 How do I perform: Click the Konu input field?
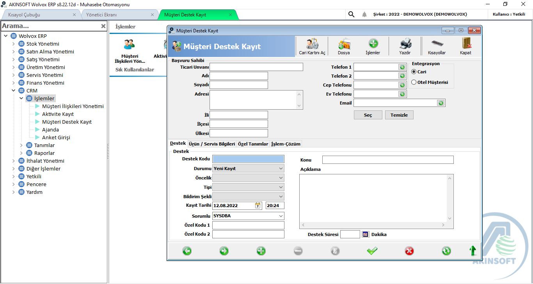click(388, 160)
